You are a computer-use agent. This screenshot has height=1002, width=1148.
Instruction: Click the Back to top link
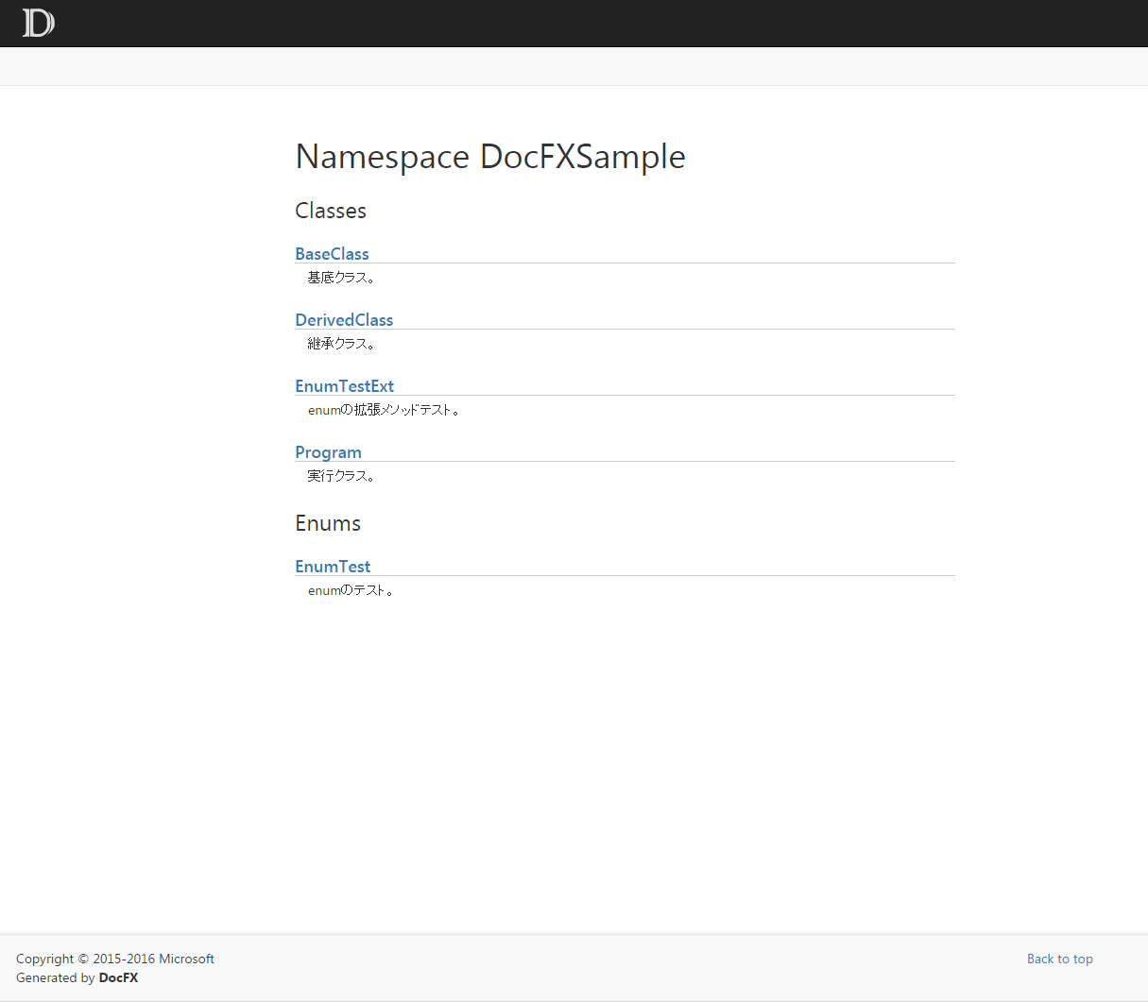coord(1059,959)
